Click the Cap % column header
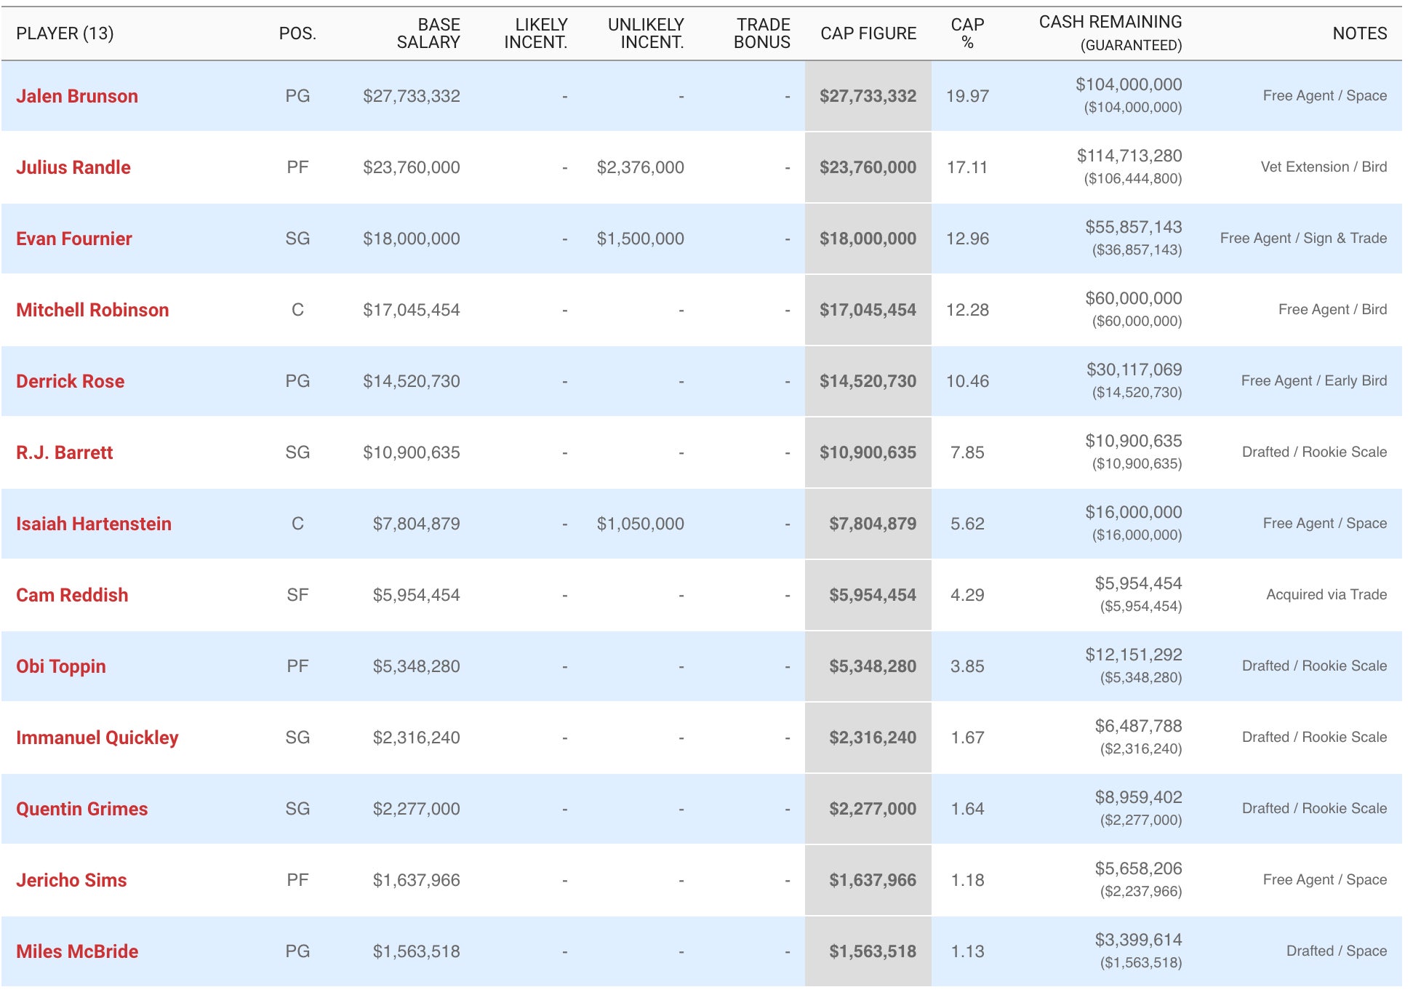This screenshot has width=1421, height=995. [x=967, y=33]
